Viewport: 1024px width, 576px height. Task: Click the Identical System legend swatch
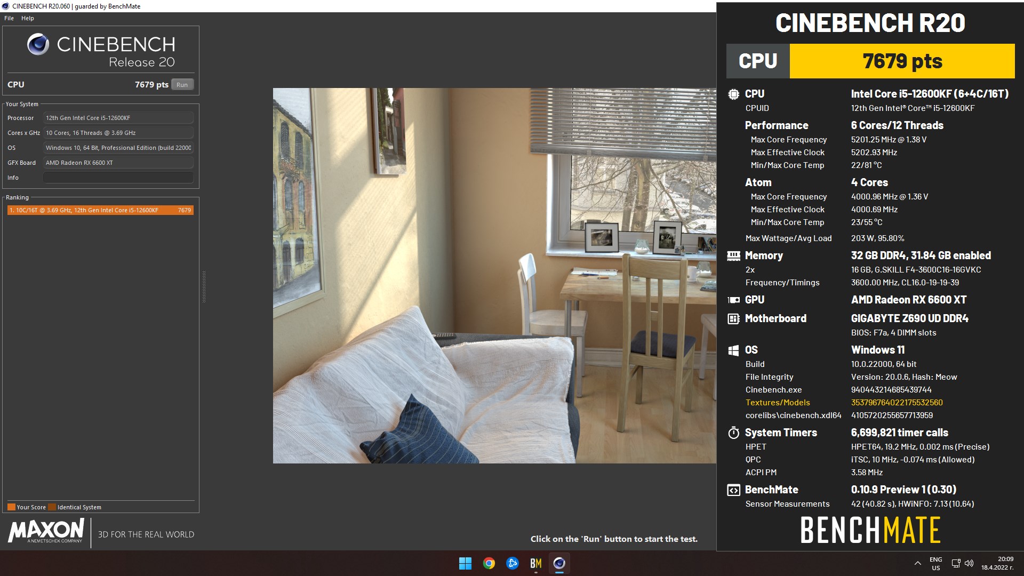tap(52, 507)
